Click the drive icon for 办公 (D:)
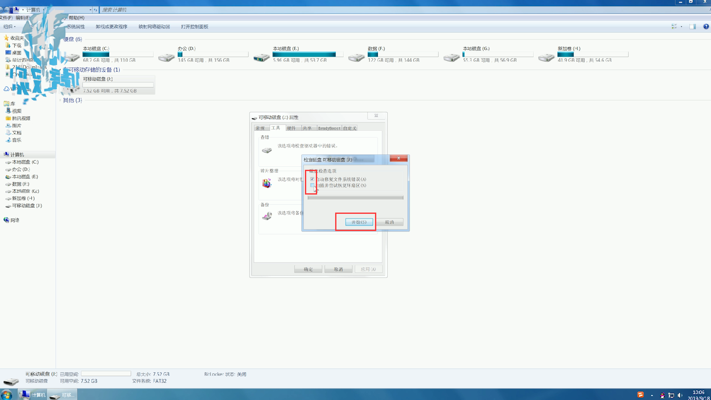Image resolution: width=711 pixels, height=400 pixels. 166,57
